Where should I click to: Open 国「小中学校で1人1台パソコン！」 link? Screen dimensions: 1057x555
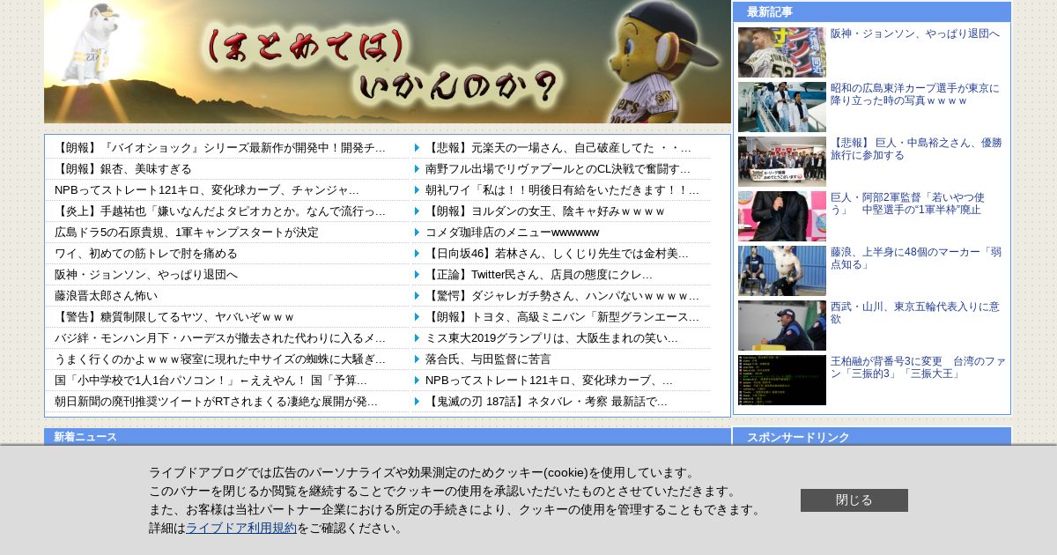point(211,380)
